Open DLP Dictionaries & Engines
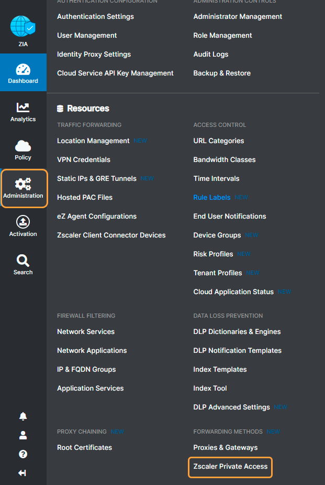Viewport: 325px width, 485px height. (237, 331)
